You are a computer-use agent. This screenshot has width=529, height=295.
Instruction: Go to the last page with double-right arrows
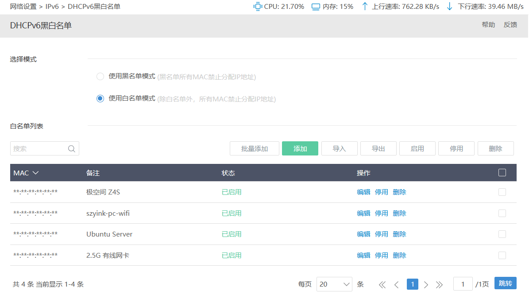pyautogui.click(x=439, y=284)
